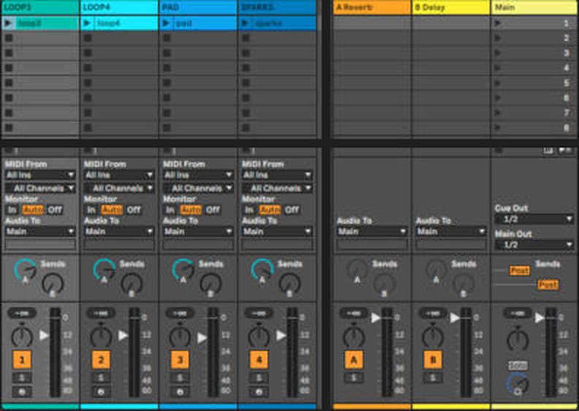579x411 pixels.
Task: Toggle track 3 activator button
Action: click(x=180, y=360)
